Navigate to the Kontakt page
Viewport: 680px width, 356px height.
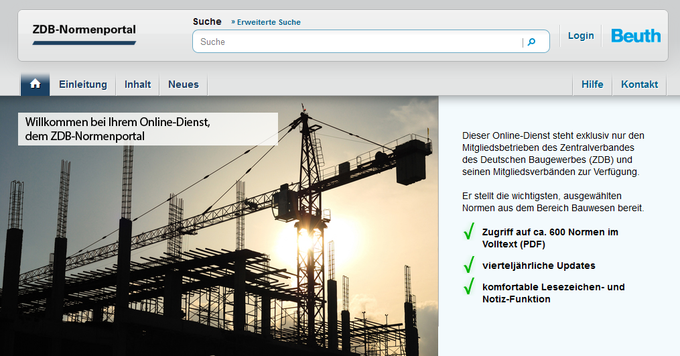[x=639, y=84]
